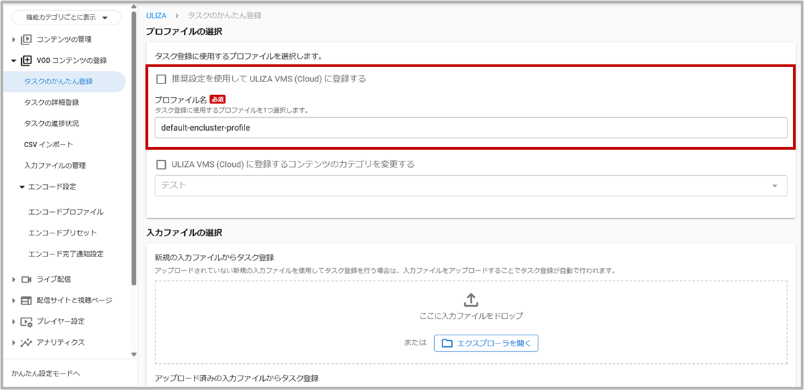804x390 pixels.
Task: Click the アナリティクス chart icon
Action: 26,343
